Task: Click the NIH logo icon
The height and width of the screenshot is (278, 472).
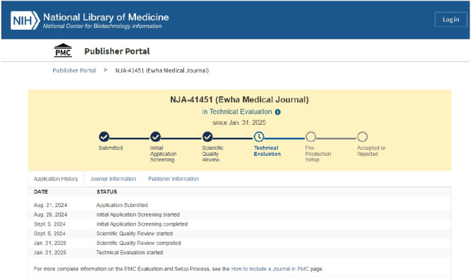Action: point(25,20)
